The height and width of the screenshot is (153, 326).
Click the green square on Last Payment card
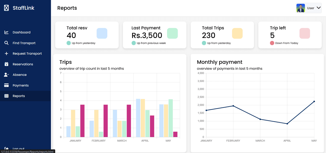click(x=172, y=33)
